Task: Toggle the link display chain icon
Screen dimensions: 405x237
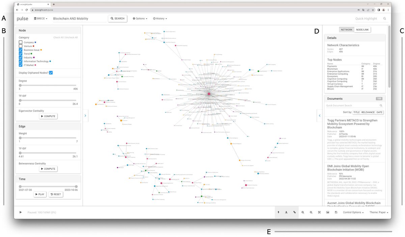Action: [295, 212]
